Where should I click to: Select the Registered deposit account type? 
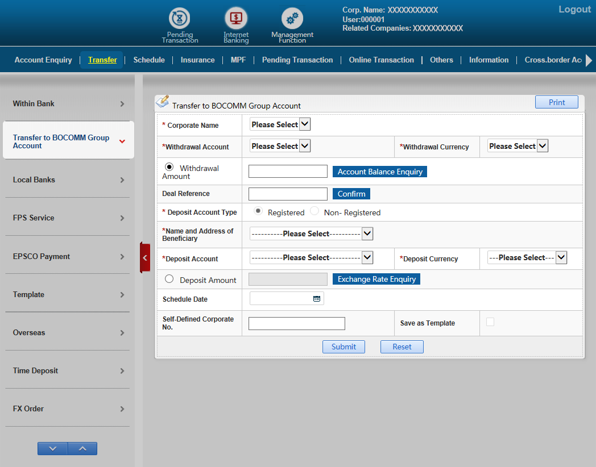point(258,211)
